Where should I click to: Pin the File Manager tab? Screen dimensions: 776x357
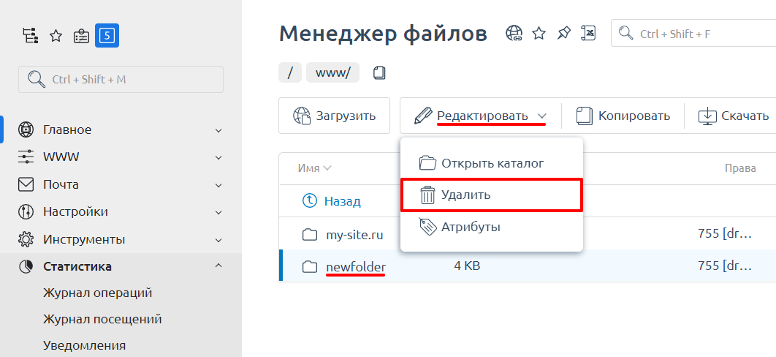point(563,33)
